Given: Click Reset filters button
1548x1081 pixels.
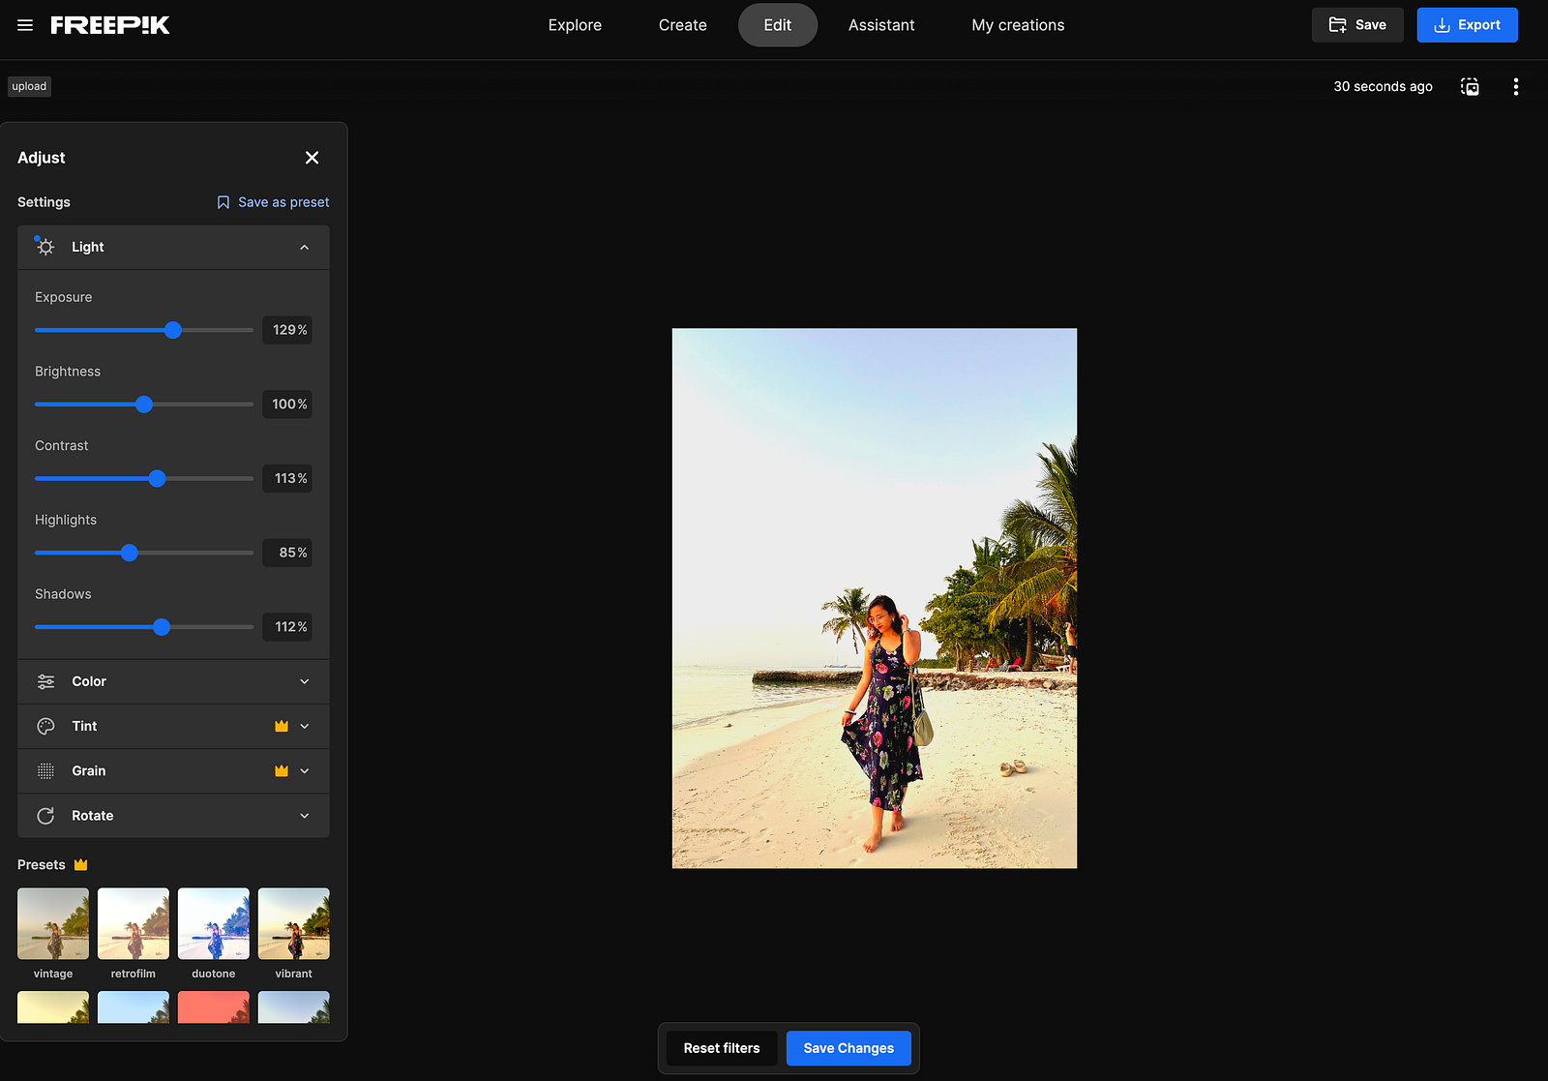Looking at the screenshot, I should pyautogui.click(x=722, y=1048).
